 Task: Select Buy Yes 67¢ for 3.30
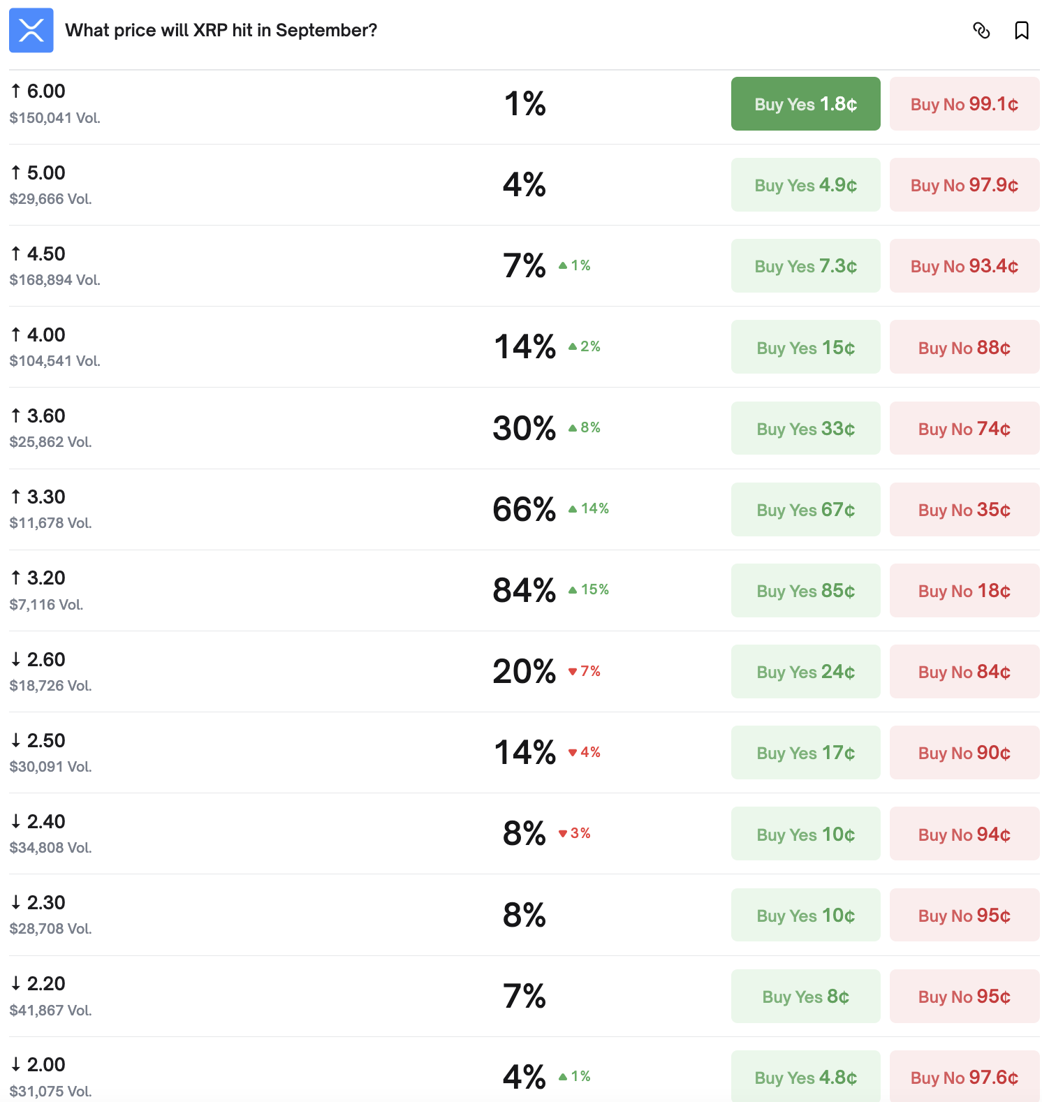point(805,510)
